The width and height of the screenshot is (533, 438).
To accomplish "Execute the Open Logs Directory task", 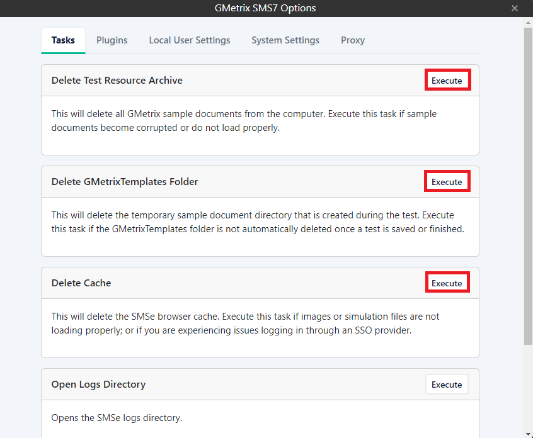I will coord(447,385).
